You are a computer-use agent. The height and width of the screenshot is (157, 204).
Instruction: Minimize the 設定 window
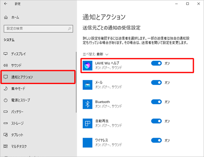(x=177, y=4)
